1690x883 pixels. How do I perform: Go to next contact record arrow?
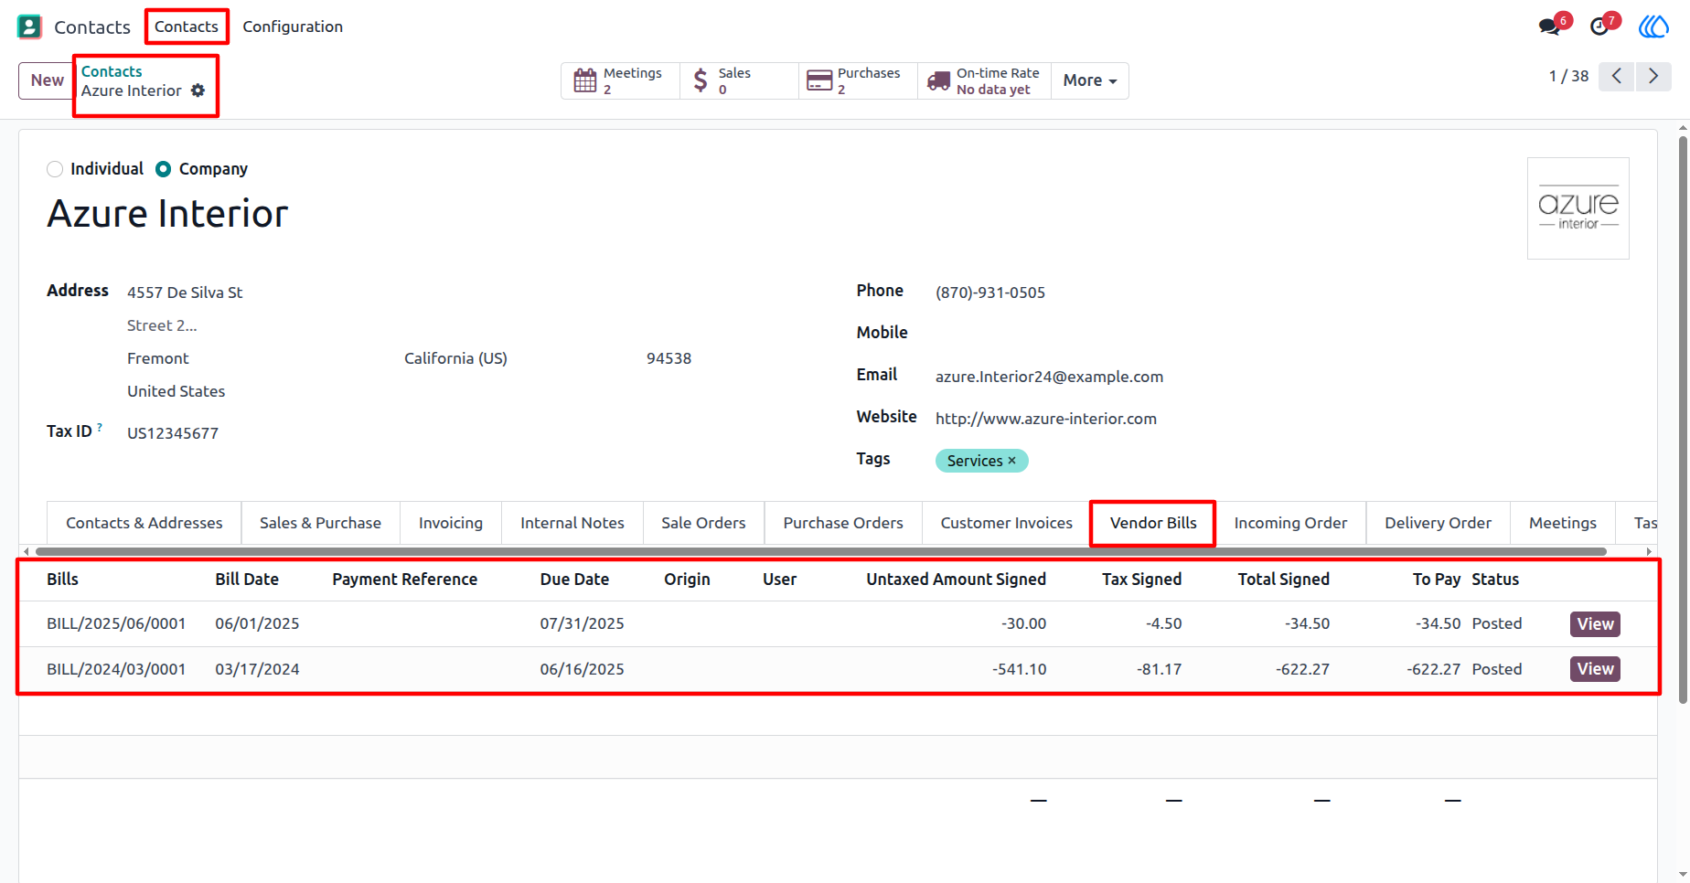point(1653,76)
